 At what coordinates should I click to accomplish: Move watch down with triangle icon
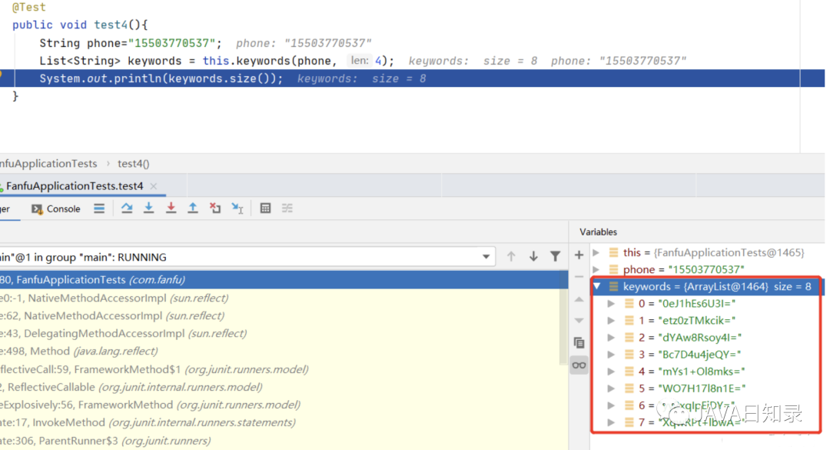(x=579, y=321)
